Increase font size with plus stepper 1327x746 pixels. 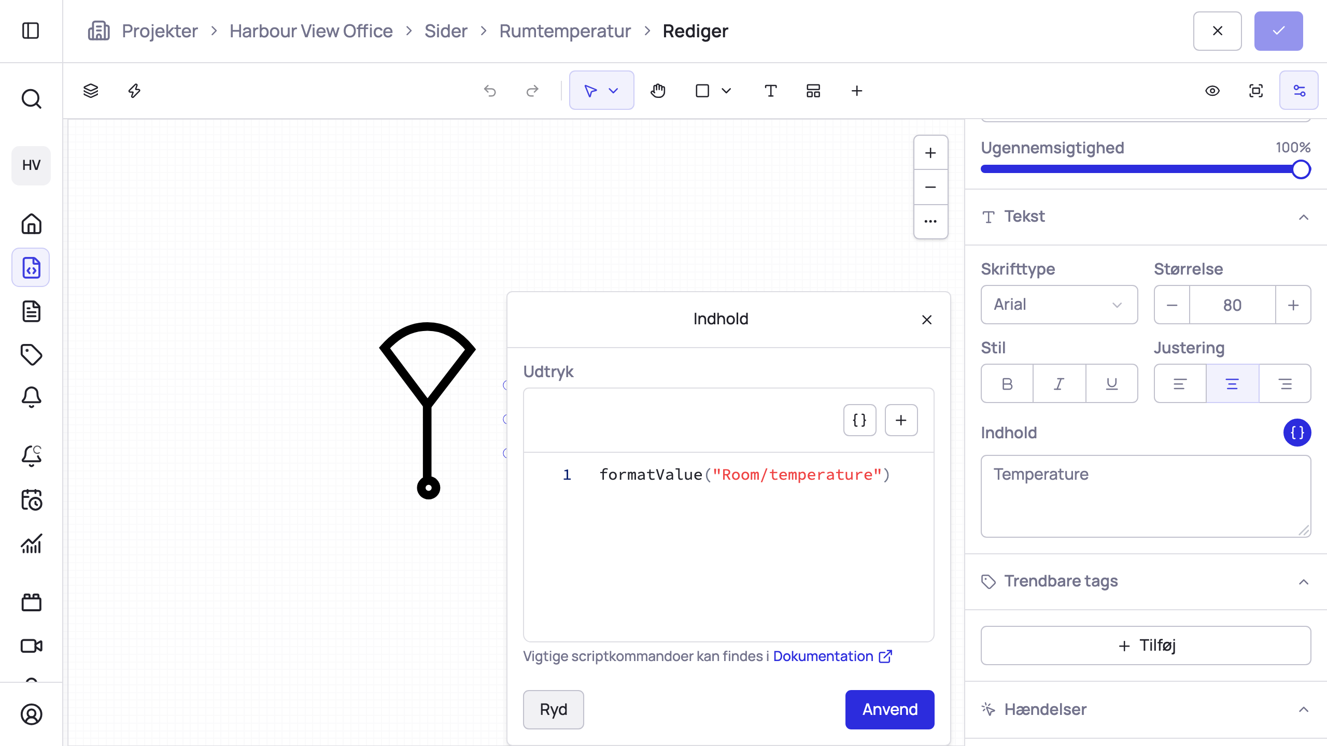[1293, 305]
